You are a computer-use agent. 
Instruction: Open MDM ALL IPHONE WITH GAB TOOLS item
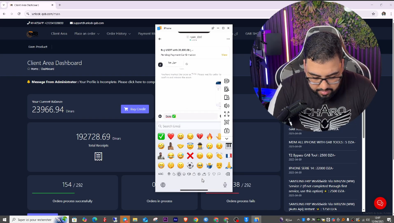point(322,142)
